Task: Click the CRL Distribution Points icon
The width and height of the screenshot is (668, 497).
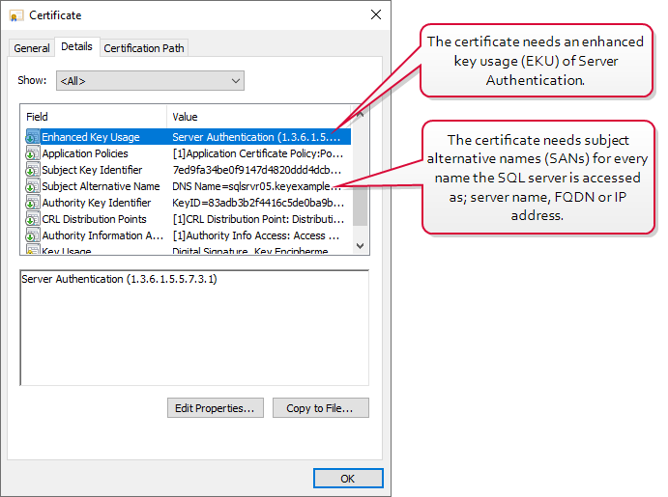Action: tap(32, 219)
